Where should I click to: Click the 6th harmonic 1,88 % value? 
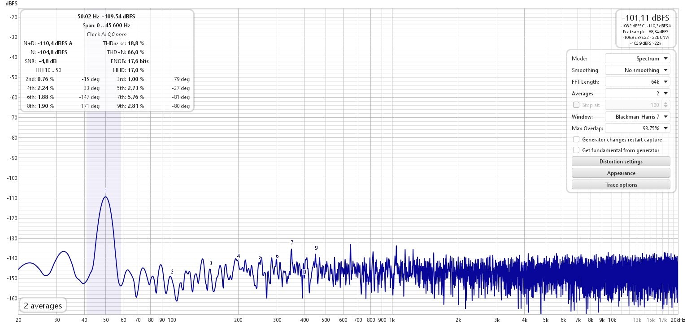(45, 97)
